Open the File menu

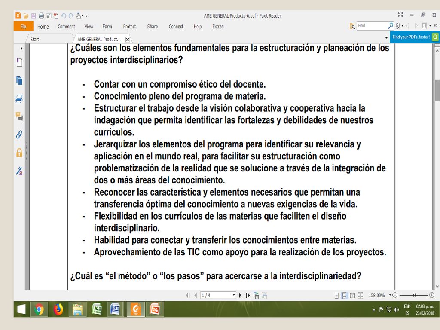click(24, 26)
